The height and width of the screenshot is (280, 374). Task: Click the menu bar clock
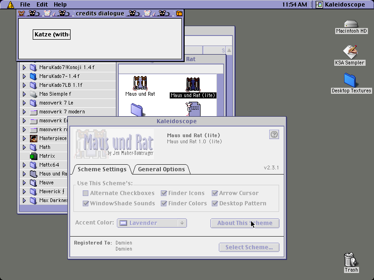(295, 5)
